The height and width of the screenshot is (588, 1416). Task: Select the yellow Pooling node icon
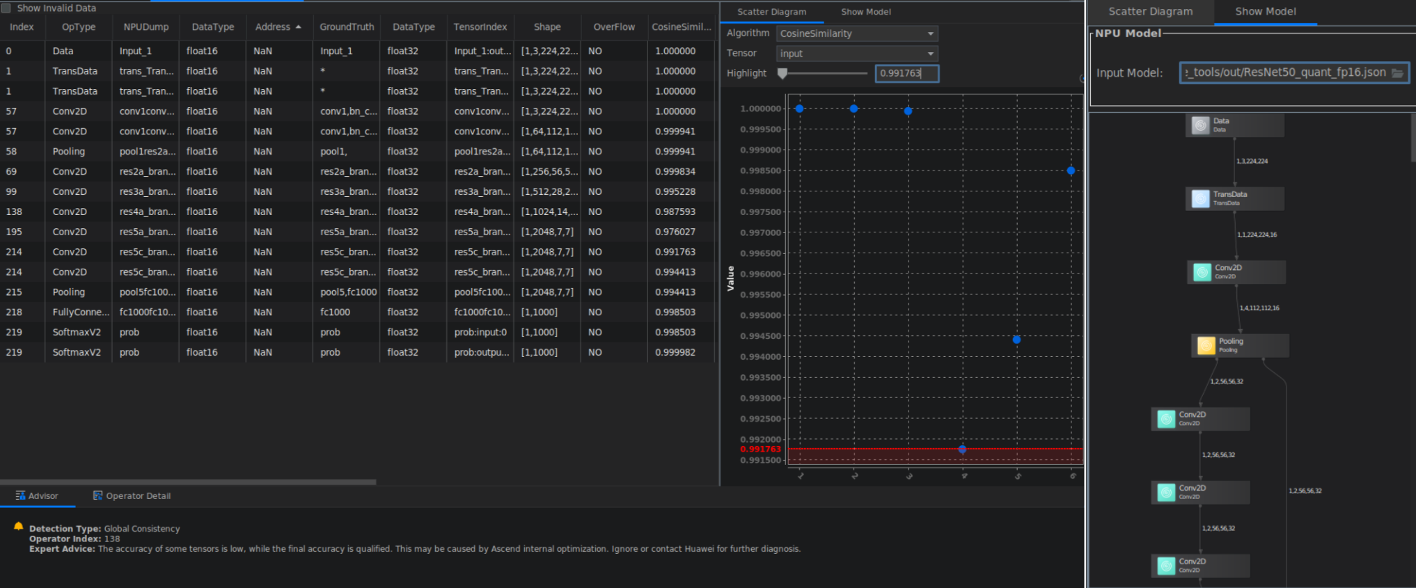pos(1206,346)
